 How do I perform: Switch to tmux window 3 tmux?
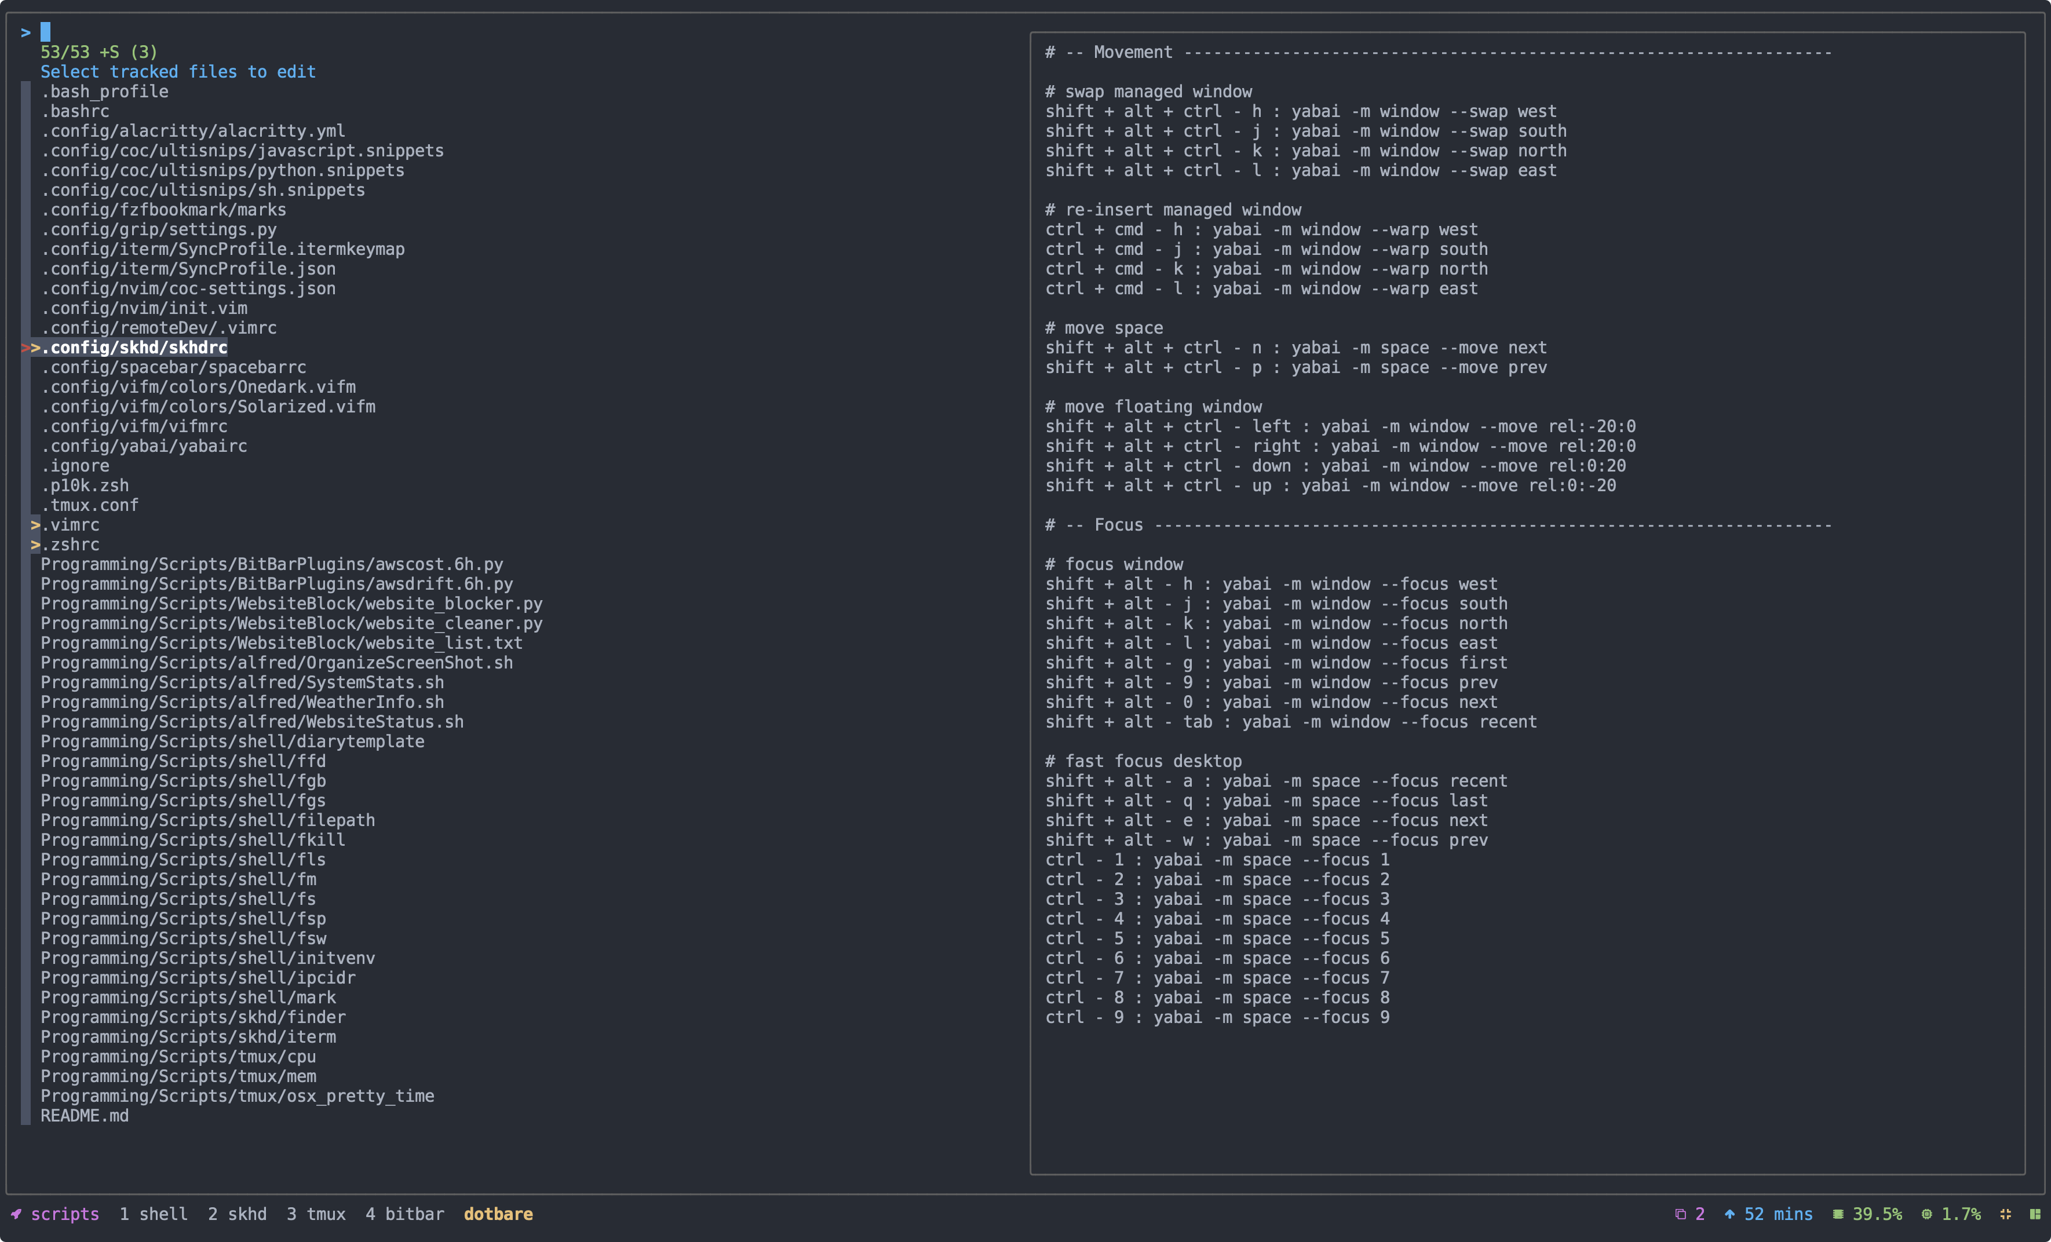[x=316, y=1214]
